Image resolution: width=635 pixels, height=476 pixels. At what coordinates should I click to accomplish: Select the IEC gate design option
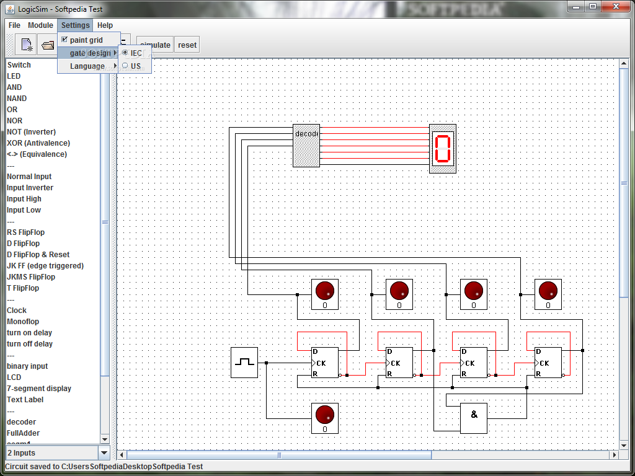click(x=135, y=53)
